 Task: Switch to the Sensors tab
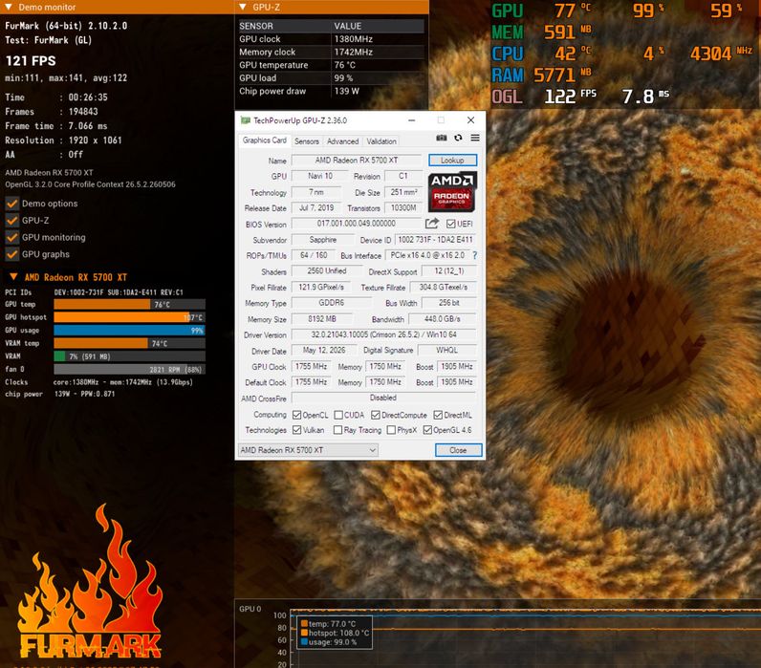point(307,141)
